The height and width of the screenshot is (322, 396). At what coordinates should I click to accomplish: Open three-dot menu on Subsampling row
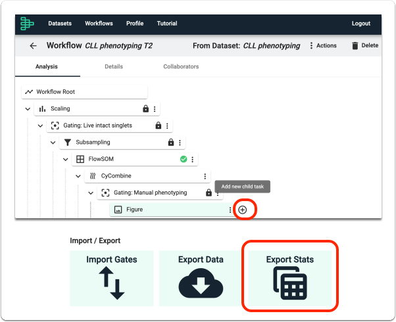180,143
